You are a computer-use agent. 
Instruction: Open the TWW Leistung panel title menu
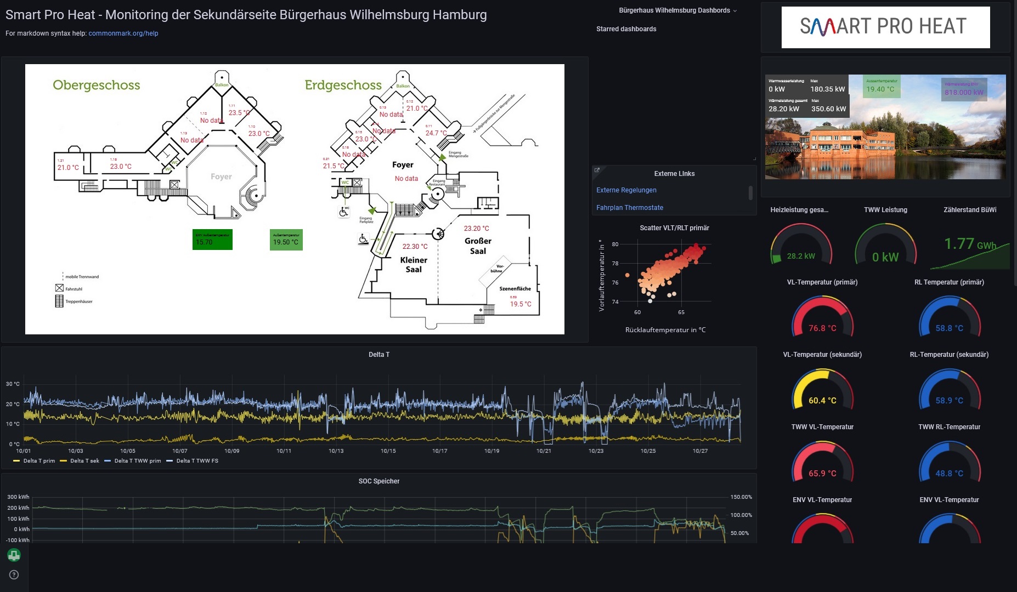pos(885,210)
